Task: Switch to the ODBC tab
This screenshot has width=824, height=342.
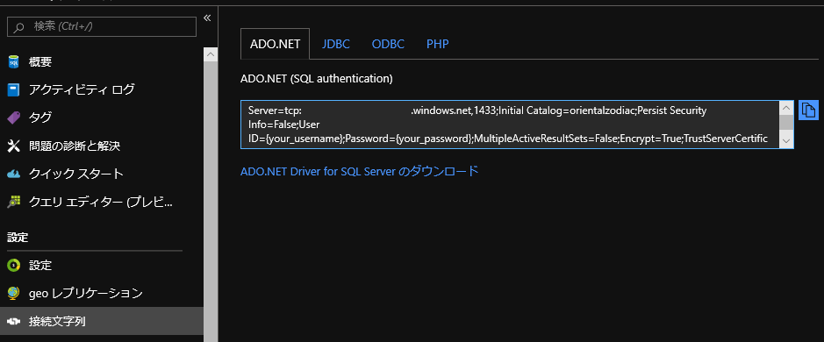Action: pos(389,44)
